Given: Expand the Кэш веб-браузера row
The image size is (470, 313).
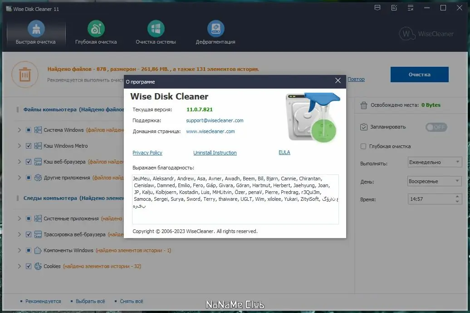Looking at the screenshot, I should [x=19, y=162].
